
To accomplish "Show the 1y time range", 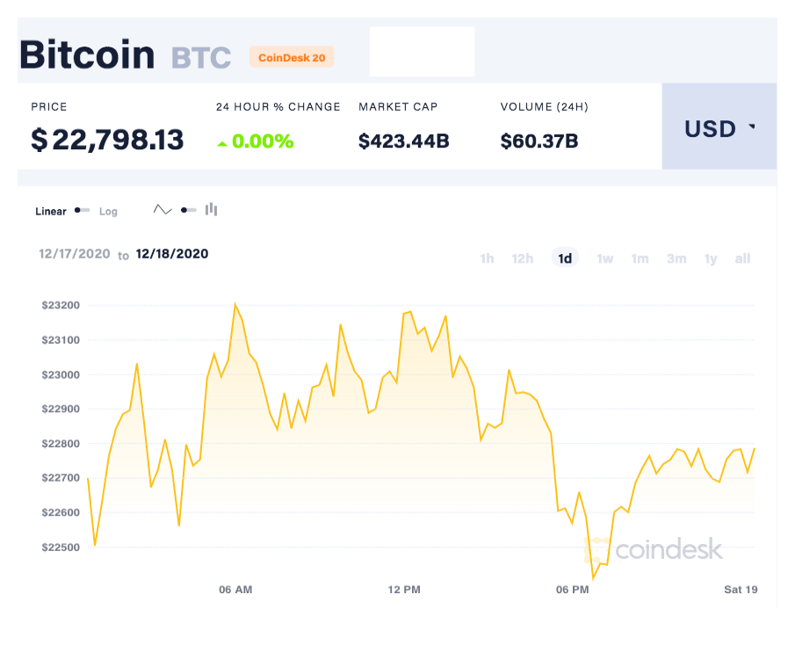I will [x=711, y=258].
